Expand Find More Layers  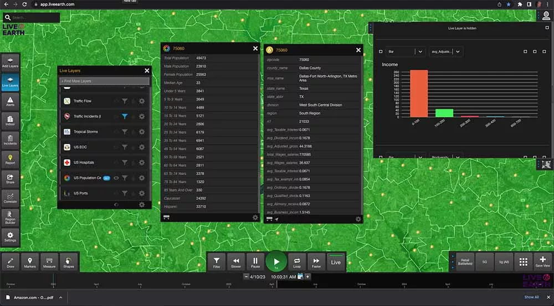(x=105, y=81)
